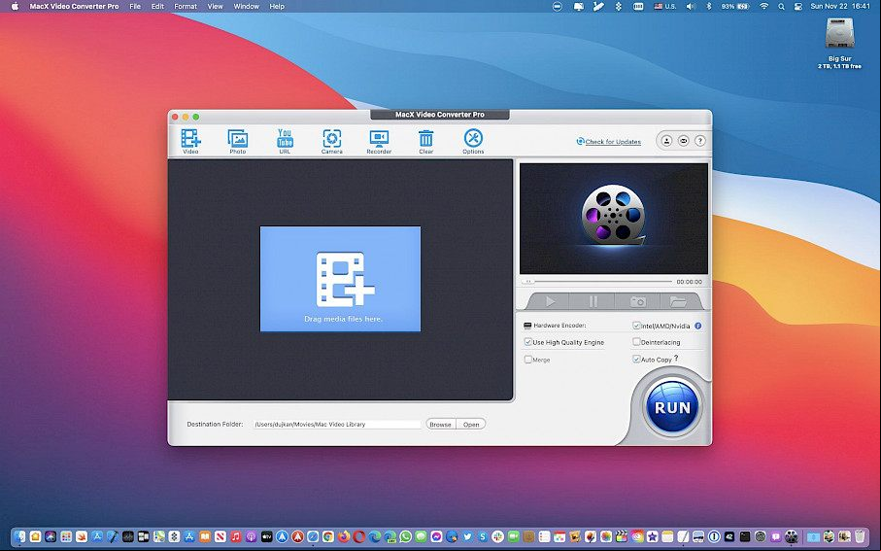Screen dimensions: 881x551
Task: Open the Camera capture tool
Action: [331, 141]
